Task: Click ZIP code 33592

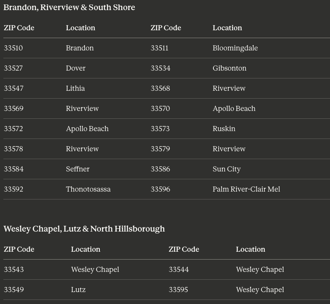Action: pos(13,189)
